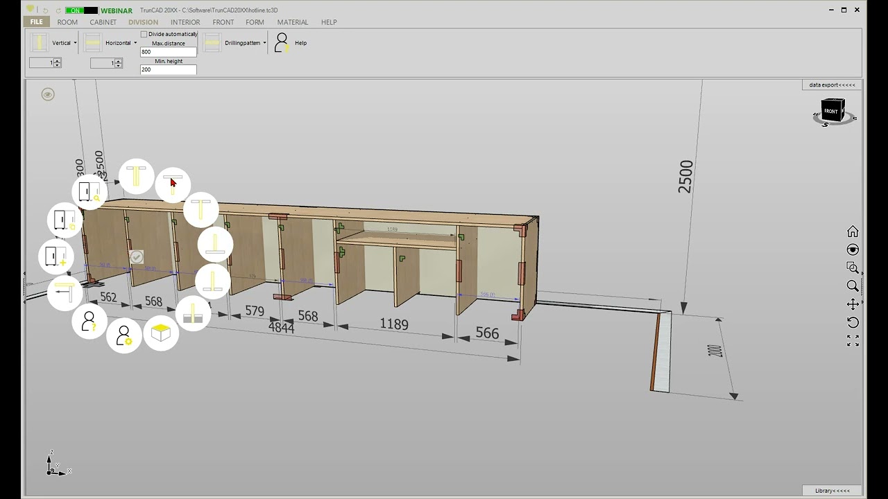
Task: Expand the Drillingpattern dropdown
Action: tap(264, 43)
